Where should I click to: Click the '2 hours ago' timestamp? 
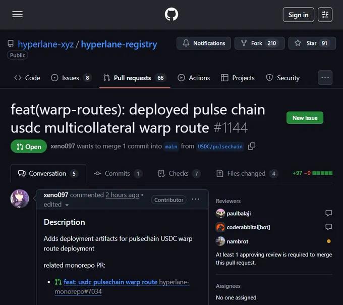tap(122, 195)
